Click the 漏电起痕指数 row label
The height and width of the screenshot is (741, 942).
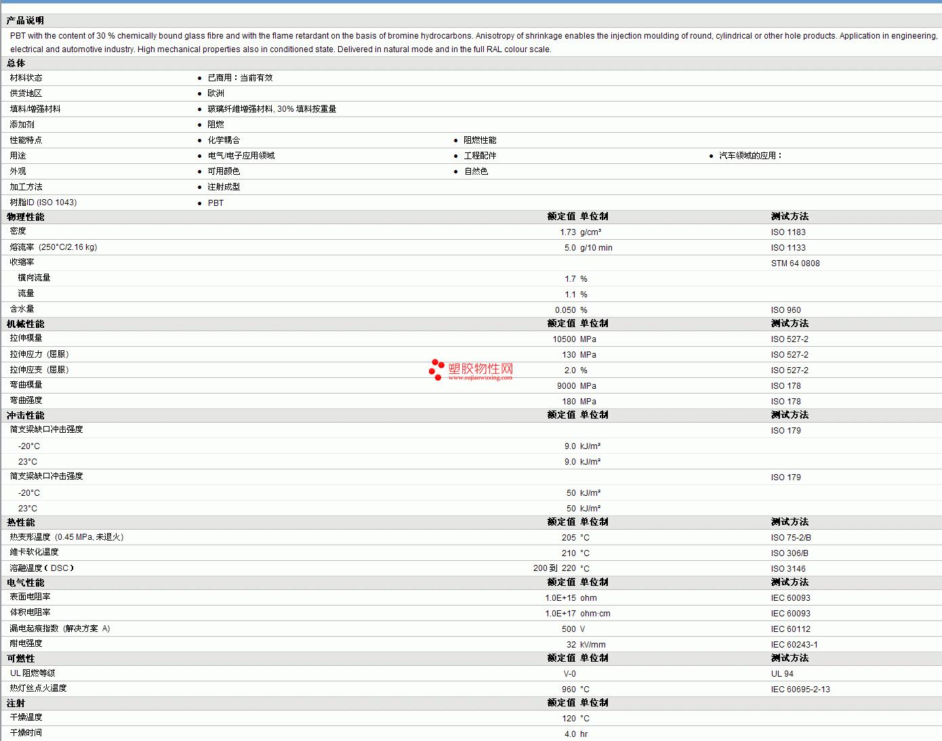tap(60, 629)
